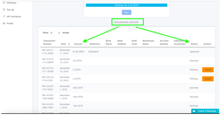This screenshot has width=221, height=115.
Task: Click the API Activation key icon
Action: pos(4,16)
